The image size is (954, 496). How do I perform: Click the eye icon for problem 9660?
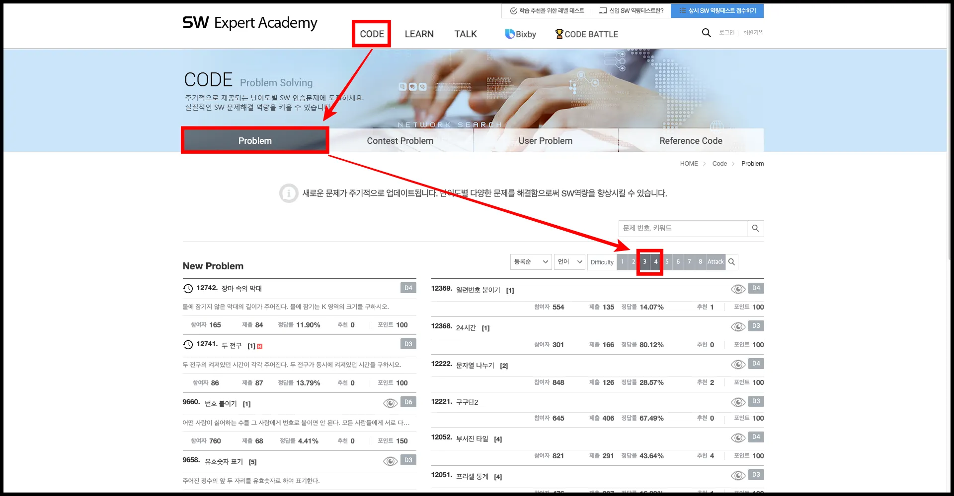coord(390,403)
